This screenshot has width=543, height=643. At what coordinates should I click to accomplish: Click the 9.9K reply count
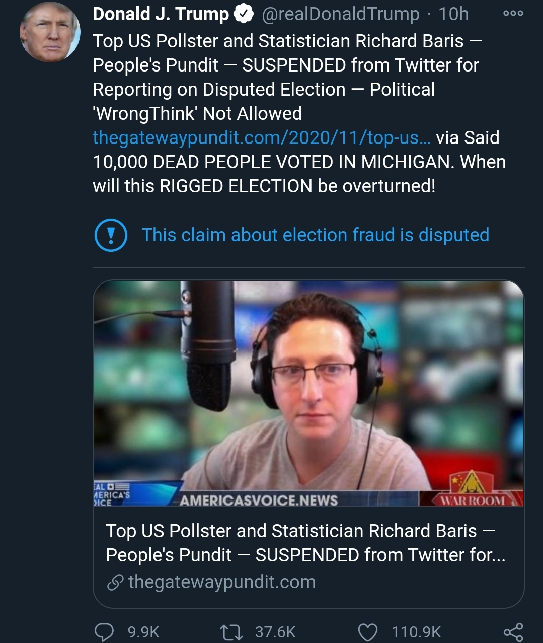(143, 632)
